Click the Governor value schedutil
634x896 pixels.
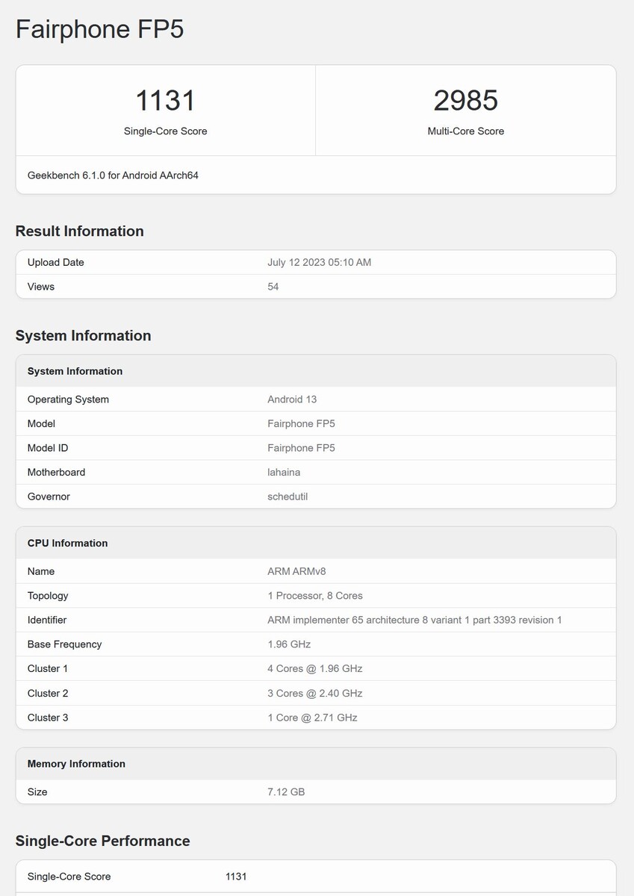[288, 497]
